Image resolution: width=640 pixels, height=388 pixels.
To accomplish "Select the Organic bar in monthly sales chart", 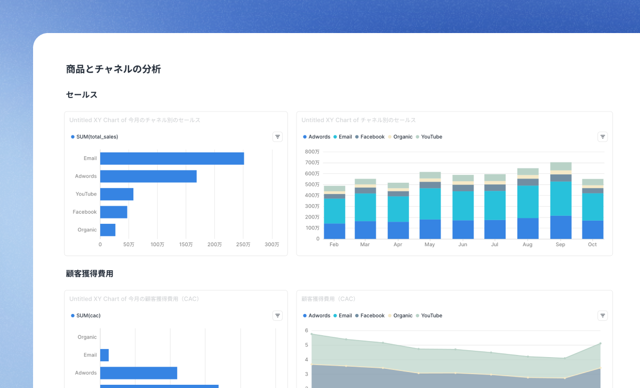I will 108,230.
